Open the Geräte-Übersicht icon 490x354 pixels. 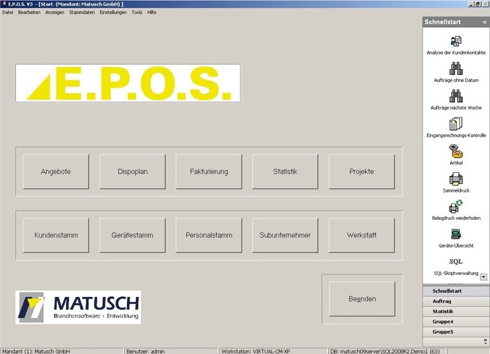(x=456, y=234)
